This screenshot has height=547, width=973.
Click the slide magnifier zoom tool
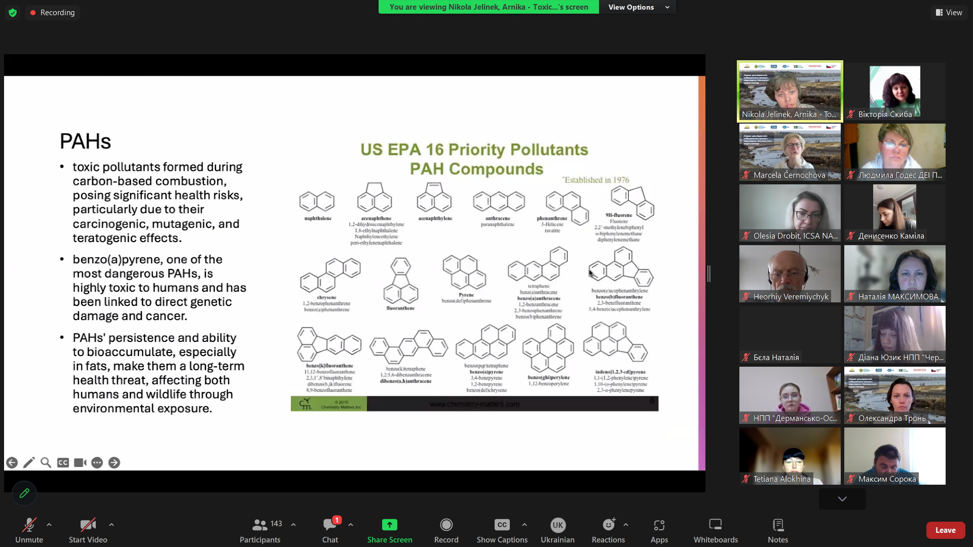pos(46,462)
